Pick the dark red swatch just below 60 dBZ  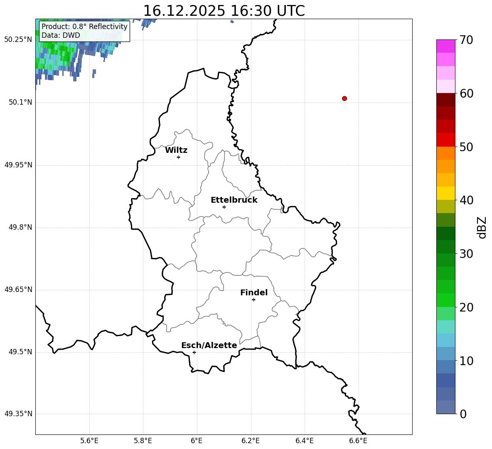click(x=446, y=100)
